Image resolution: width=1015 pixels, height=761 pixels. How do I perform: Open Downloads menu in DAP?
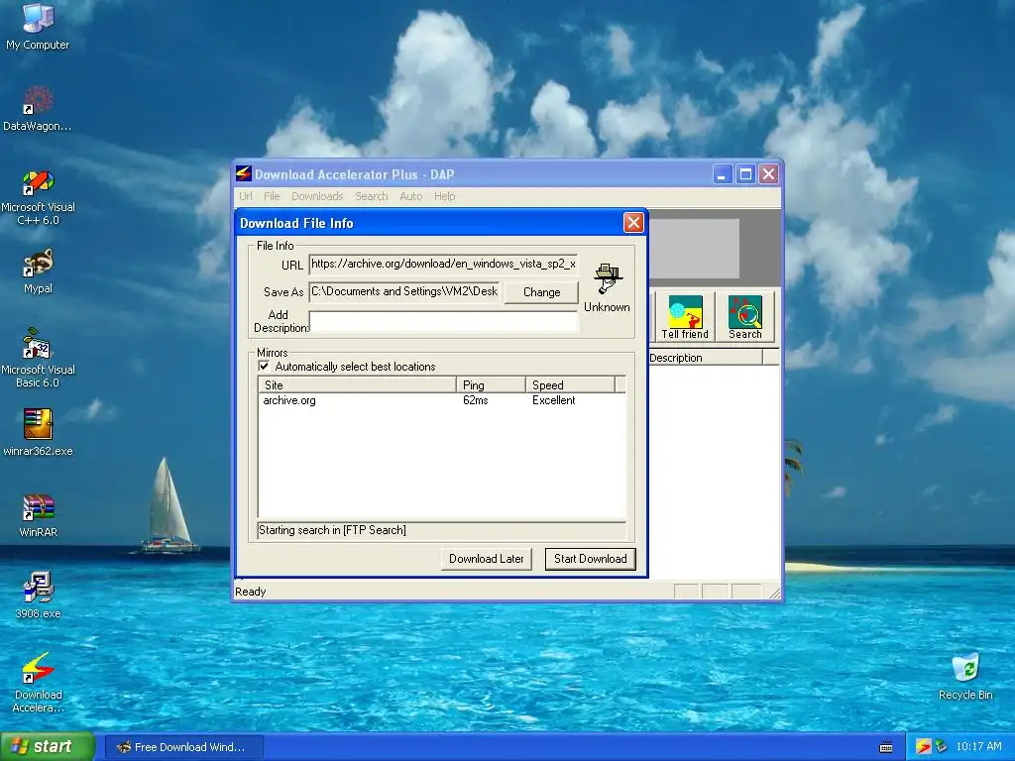(317, 196)
